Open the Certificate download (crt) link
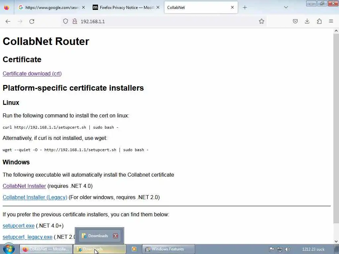 [x=32, y=74]
